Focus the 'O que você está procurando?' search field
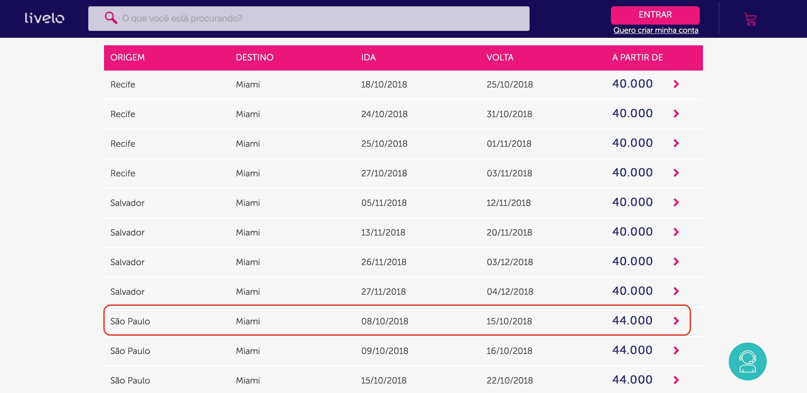Image resolution: width=807 pixels, height=393 pixels. tap(309, 19)
